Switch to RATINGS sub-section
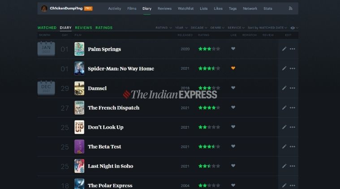The width and height of the screenshot is (340, 189). point(104,28)
